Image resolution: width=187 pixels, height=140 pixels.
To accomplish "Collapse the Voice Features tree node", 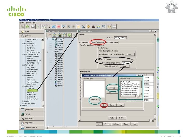I will [23, 76].
